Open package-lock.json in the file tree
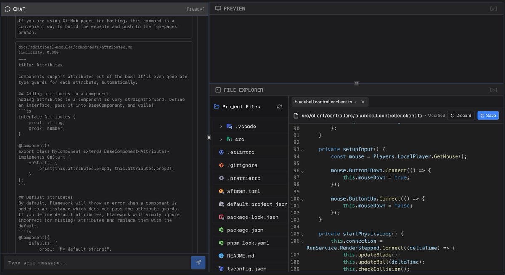Image resolution: width=505 pixels, height=275 pixels. 250,217
